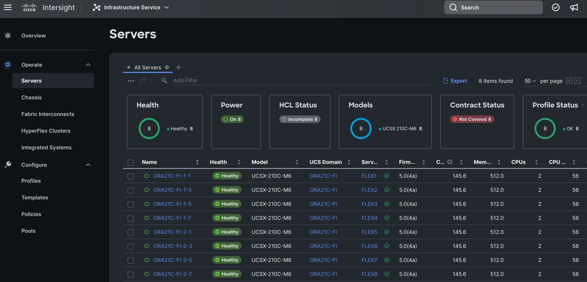This screenshot has width=587, height=282.
Task: Open HyperFlex Clusters in sidebar
Action: [x=46, y=131]
